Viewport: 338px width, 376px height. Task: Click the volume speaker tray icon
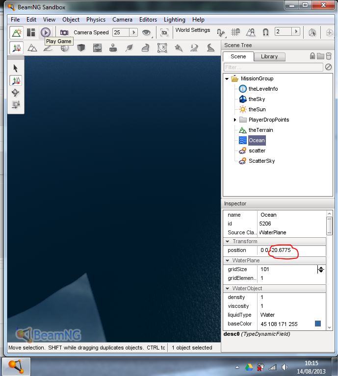[285, 367]
